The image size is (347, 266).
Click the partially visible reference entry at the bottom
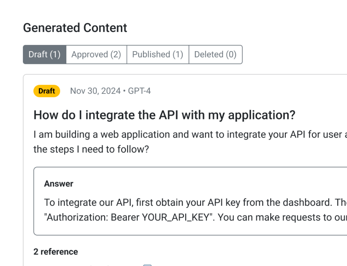click(x=92, y=265)
